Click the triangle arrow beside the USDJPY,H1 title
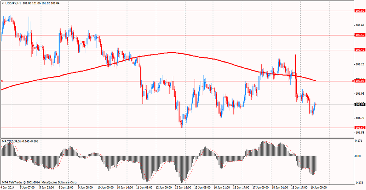Screen dimensions: 366x190 3,3
